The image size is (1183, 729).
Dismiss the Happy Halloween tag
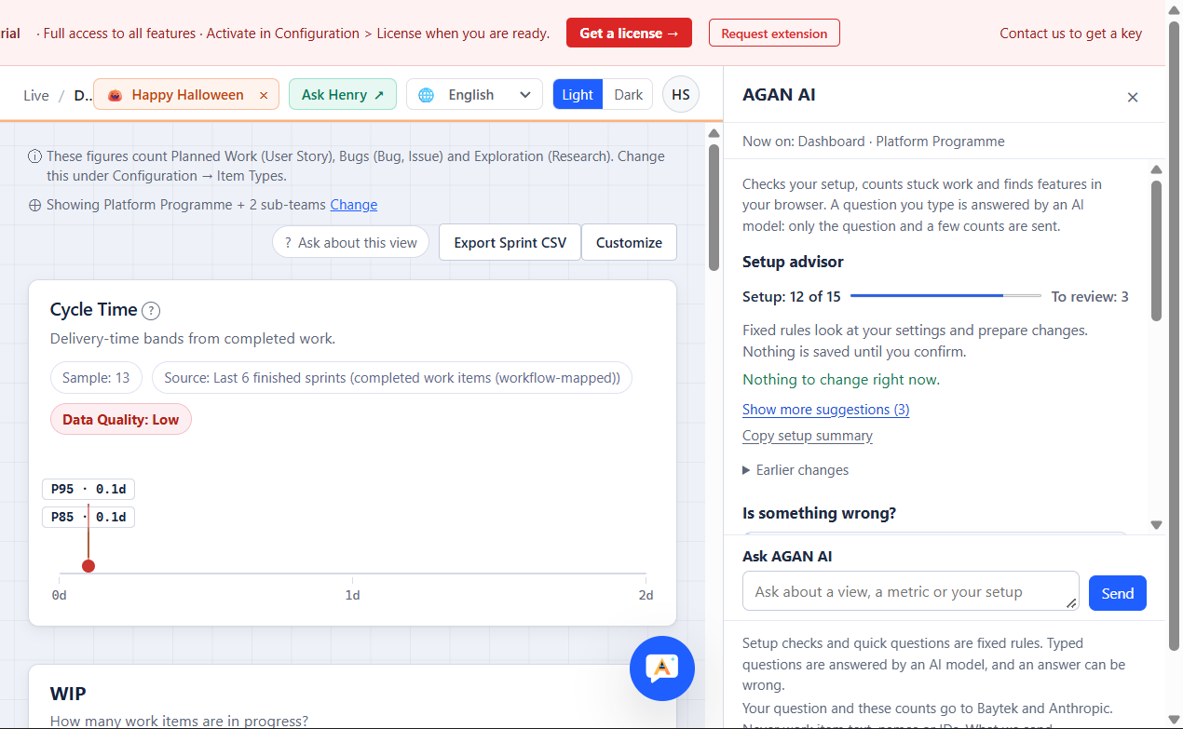click(264, 95)
